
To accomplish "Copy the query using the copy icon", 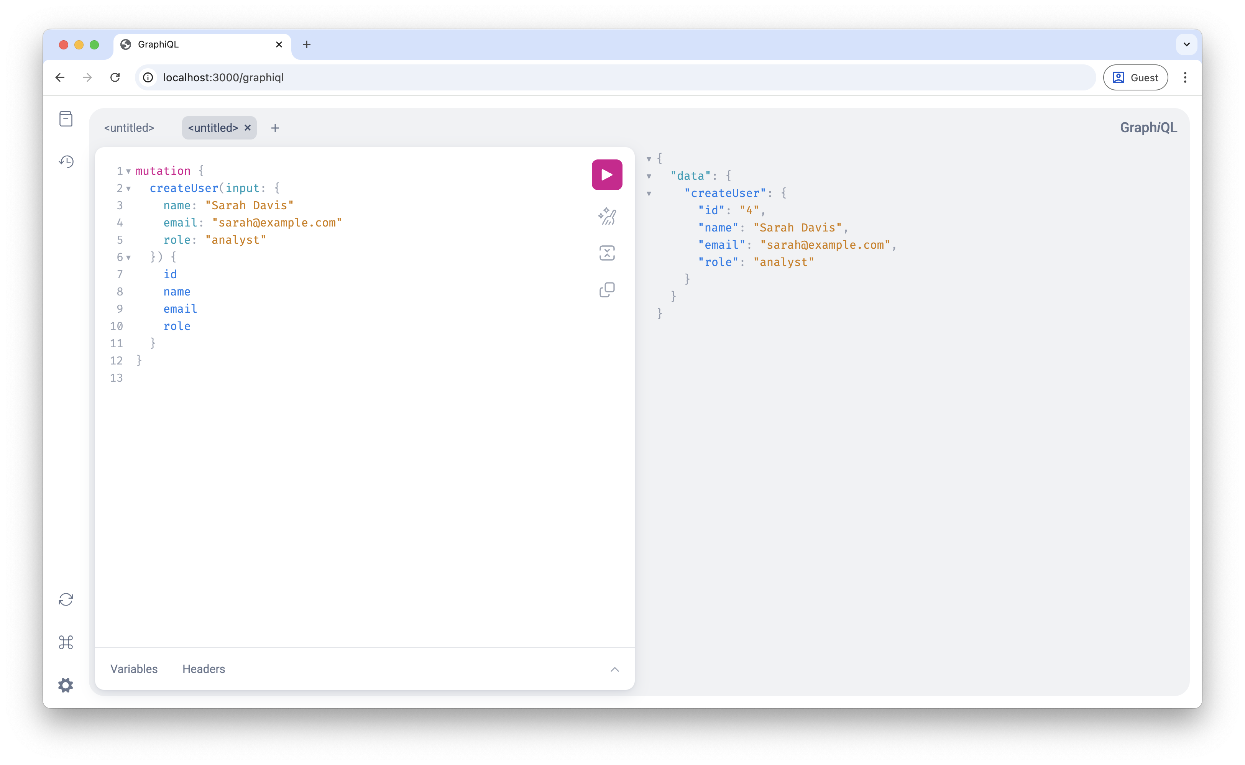I will pyautogui.click(x=606, y=289).
